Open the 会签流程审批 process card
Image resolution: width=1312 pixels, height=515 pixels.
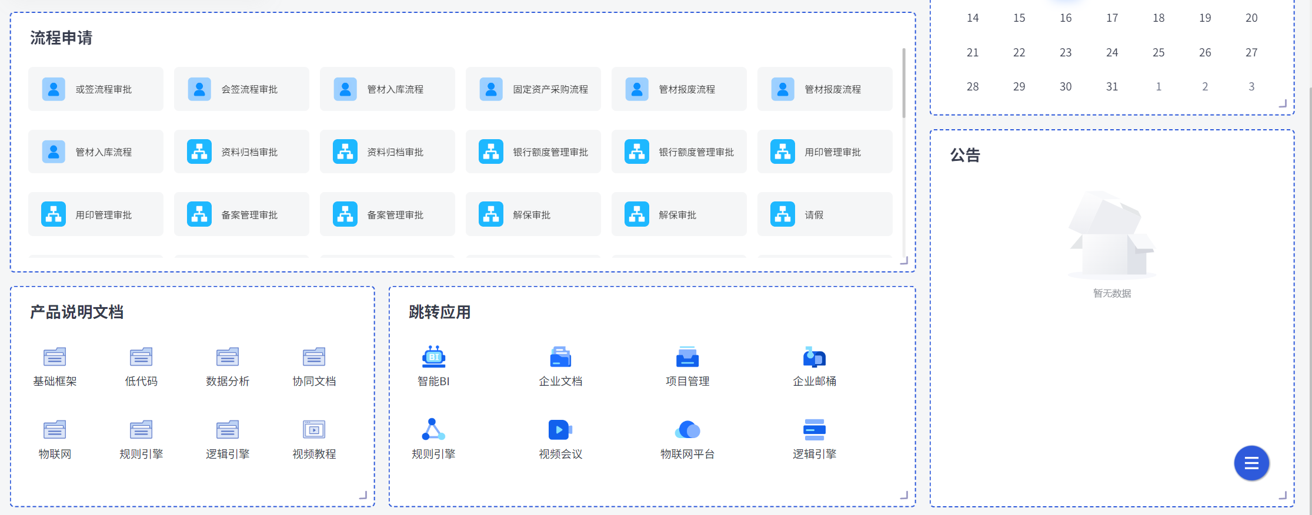[242, 89]
